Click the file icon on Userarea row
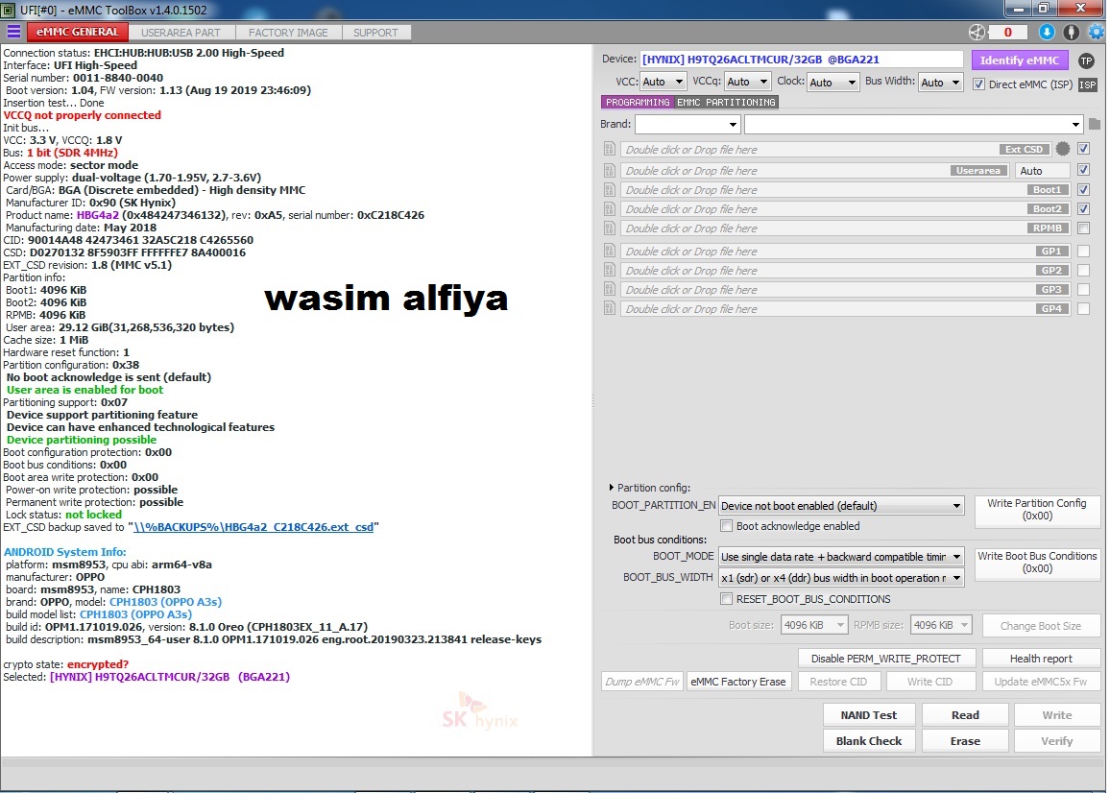1110x793 pixels. pyautogui.click(x=610, y=171)
